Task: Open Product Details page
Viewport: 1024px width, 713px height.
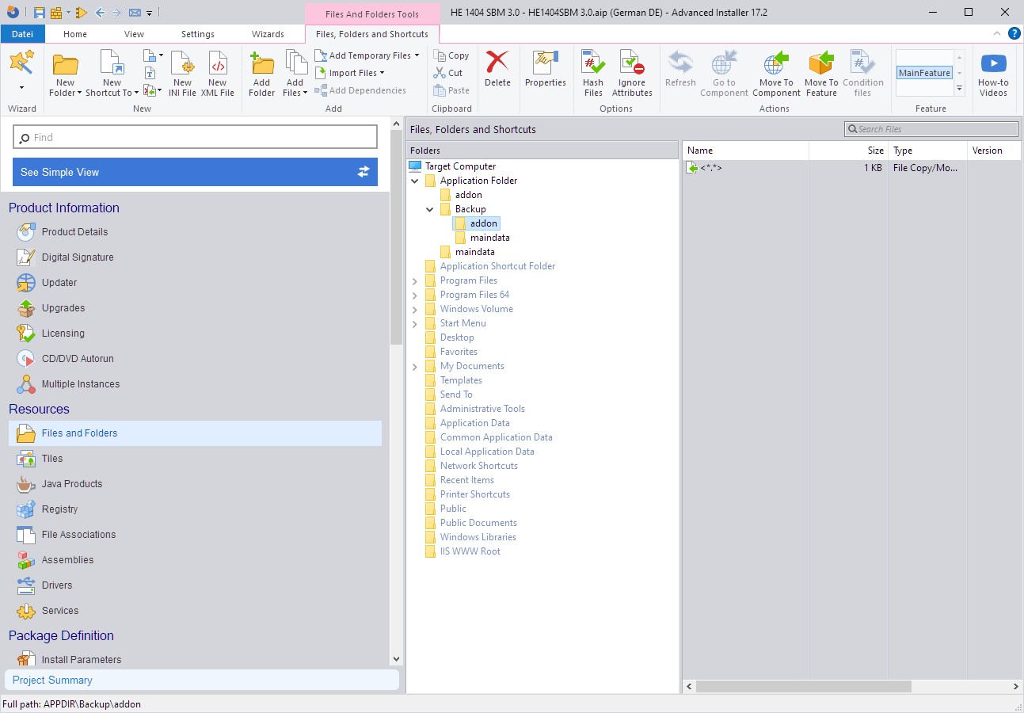Action: (74, 232)
